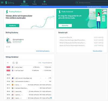
Task: Click the Skilling logo
Action: [x=10, y=3]
